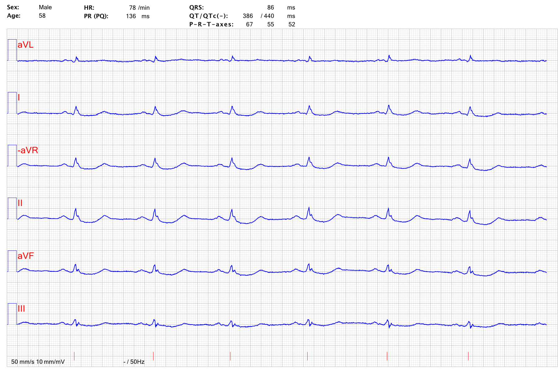Select the lead II label
This screenshot has height=374, width=558.
[20, 203]
